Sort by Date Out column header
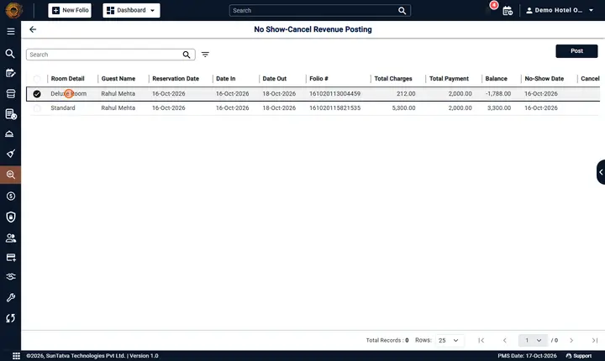The image size is (605, 361). [x=274, y=79]
